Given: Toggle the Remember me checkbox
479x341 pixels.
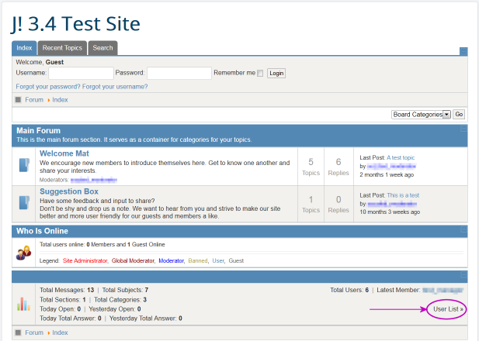Looking at the screenshot, I should pos(261,74).
